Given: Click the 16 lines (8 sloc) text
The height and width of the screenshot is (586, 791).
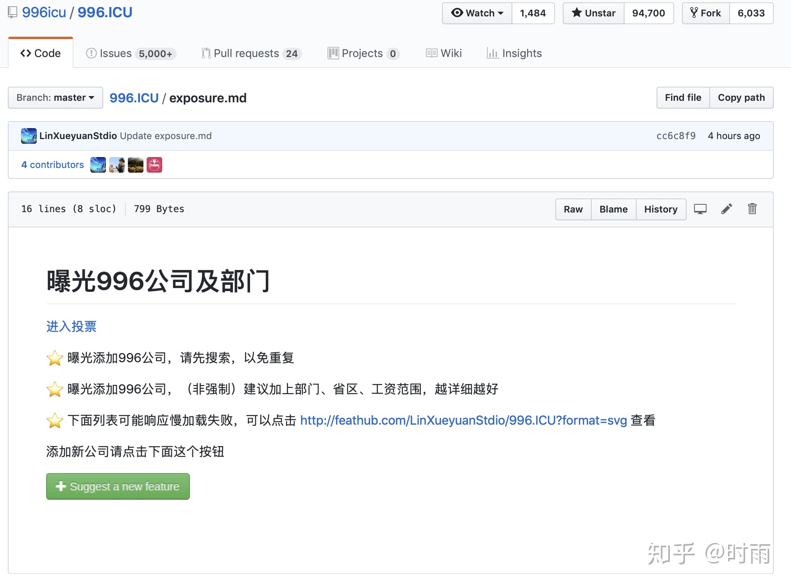Looking at the screenshot, I should coord(69,209).
